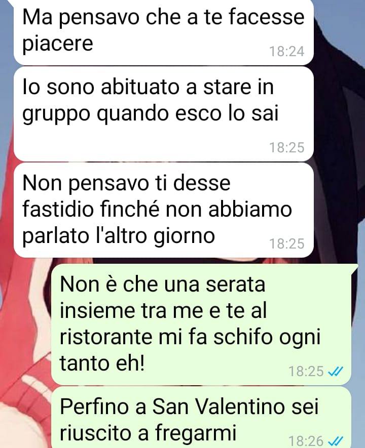
Task: Select the 'Non è che una serata insieme' message
Action: tap(201, 324)
